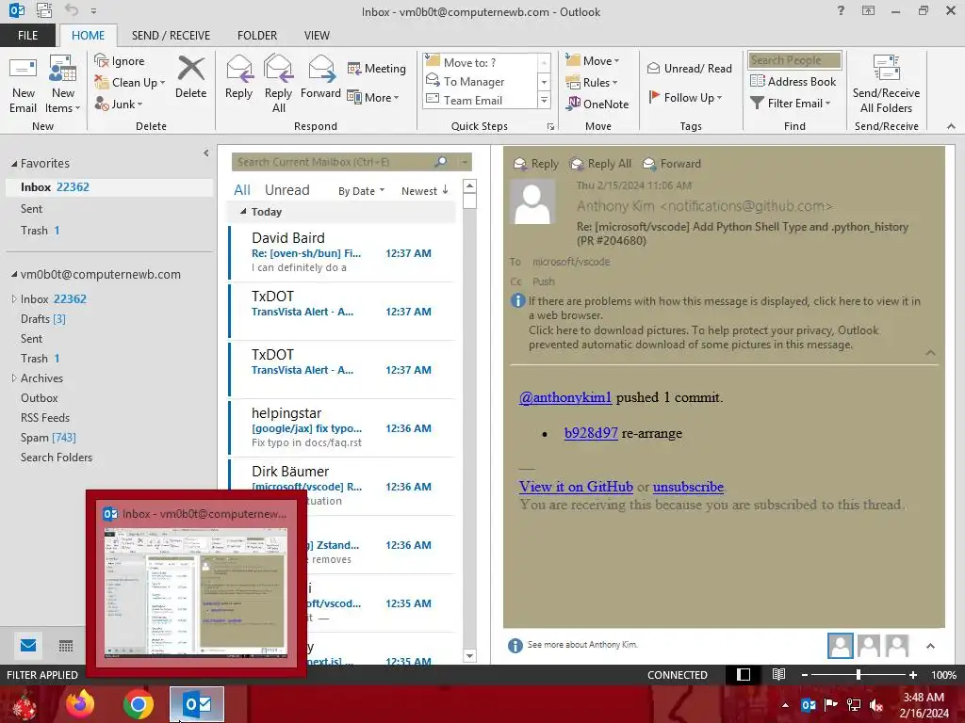The width and height of the screenshot is (965, 723).
Task: Toggle Unread/Read status
Action: 689,68
